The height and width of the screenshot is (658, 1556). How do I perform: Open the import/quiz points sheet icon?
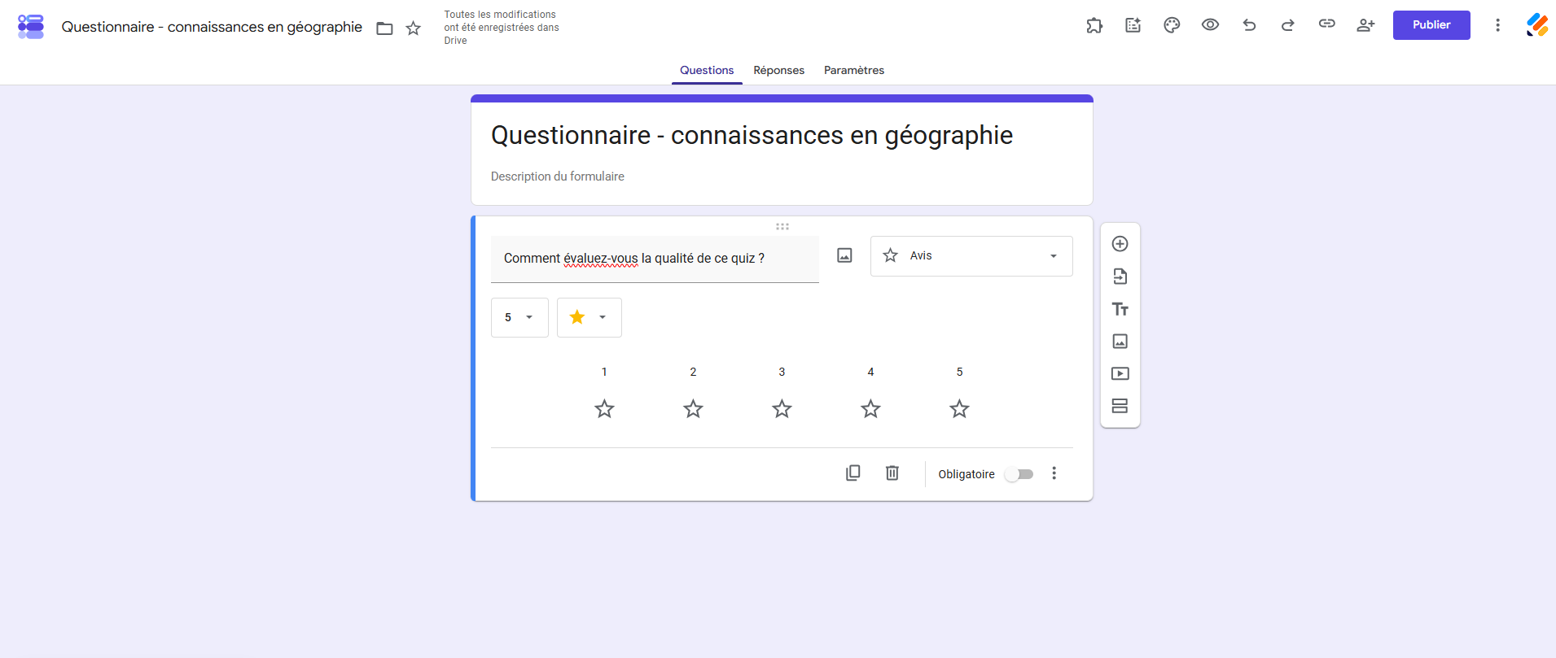coord(1133,25)
